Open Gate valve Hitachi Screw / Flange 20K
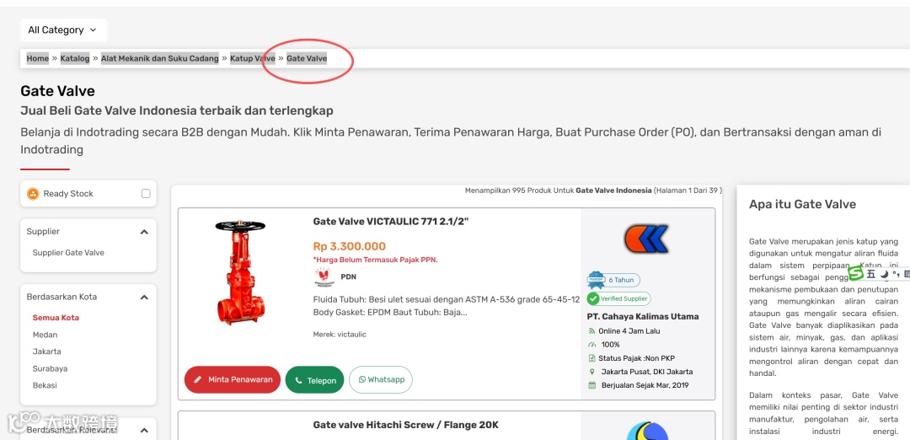The width and height of the screenshot is (910, 440). [405, 425]
